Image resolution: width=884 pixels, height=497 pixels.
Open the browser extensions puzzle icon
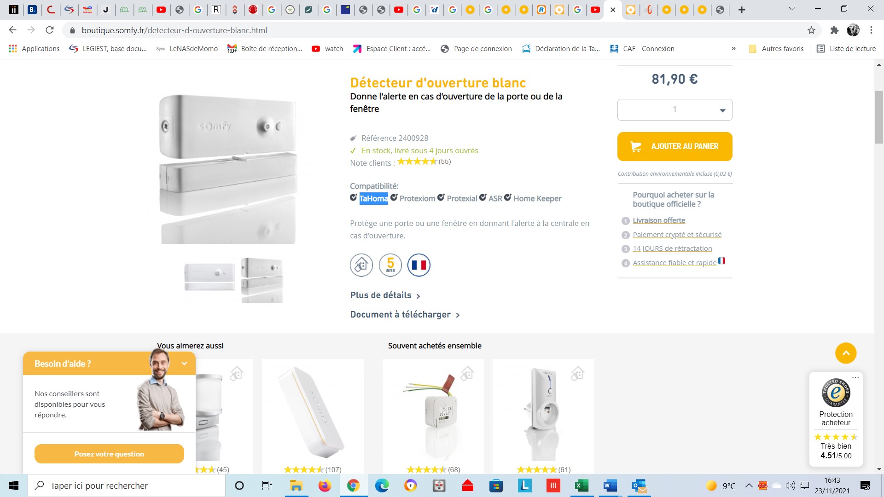[x=834, y=30]
